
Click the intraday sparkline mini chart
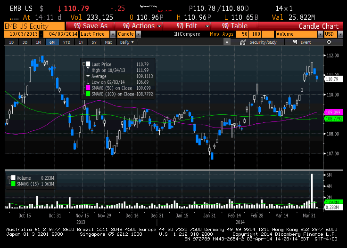156,8
